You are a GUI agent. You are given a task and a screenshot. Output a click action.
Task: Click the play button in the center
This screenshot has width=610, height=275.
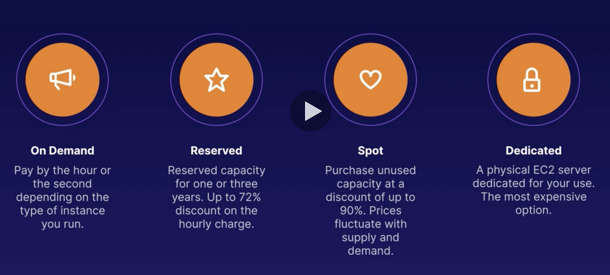[x=311, y=111]
